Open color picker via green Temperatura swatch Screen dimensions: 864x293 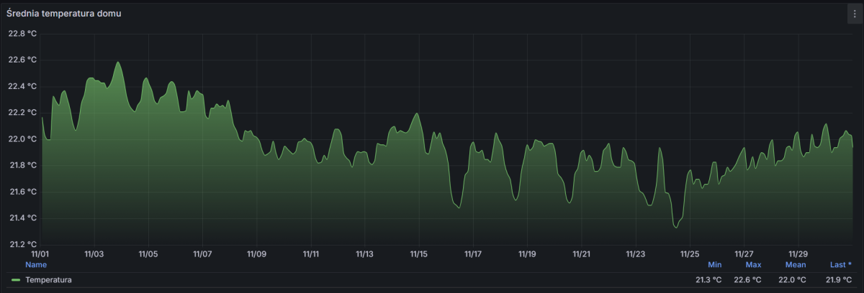(16, 280)
